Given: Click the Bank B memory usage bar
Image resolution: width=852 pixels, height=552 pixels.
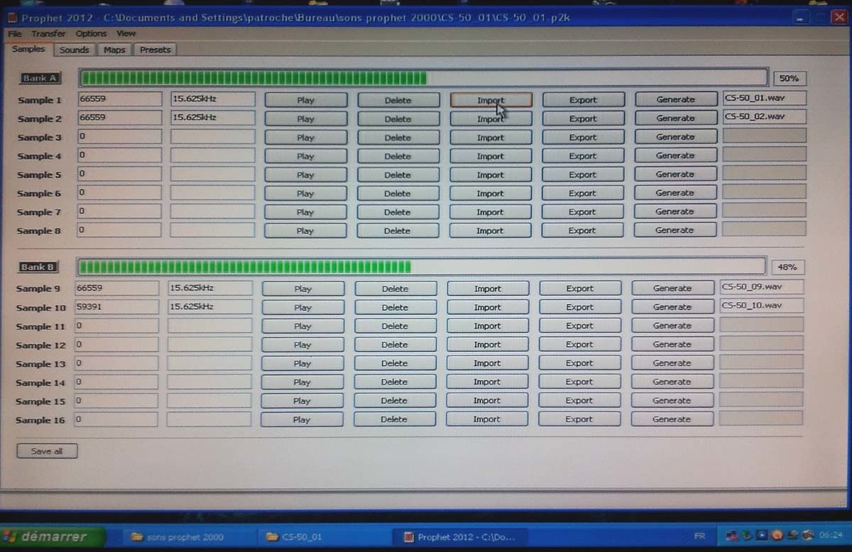Looking at the screenshot, I should click(421, 267).
